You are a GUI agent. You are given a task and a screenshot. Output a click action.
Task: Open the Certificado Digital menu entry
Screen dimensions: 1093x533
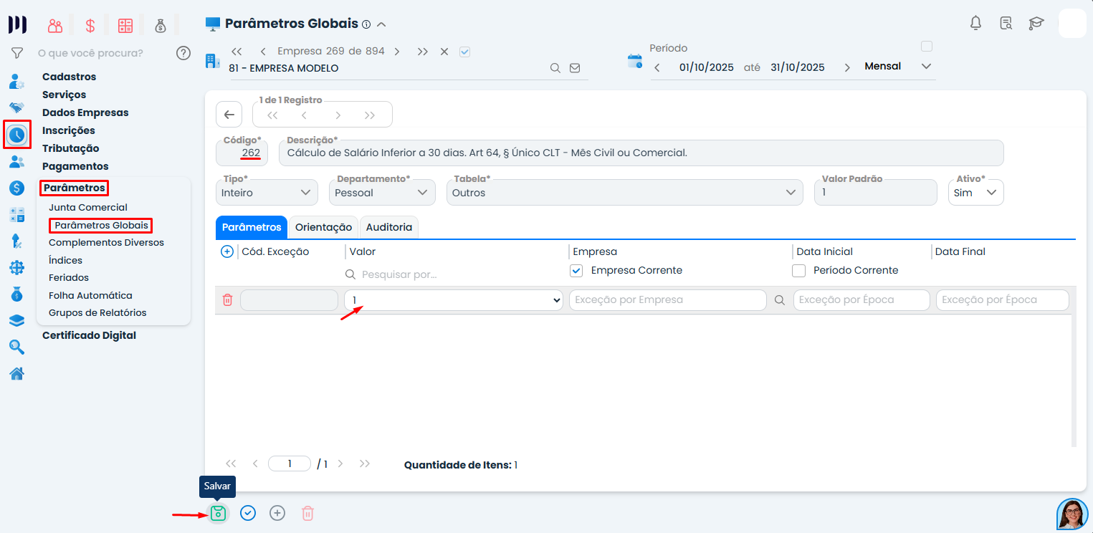(89, 335)
